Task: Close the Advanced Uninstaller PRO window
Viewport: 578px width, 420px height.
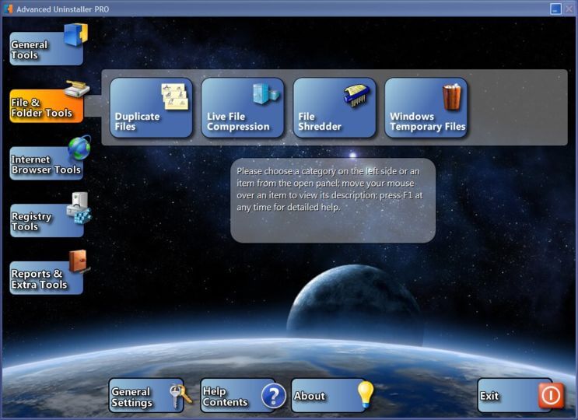Action: pyautogui.click(x=569, y=9)
